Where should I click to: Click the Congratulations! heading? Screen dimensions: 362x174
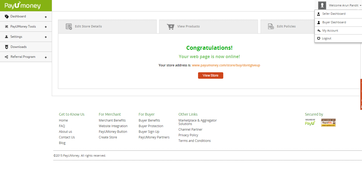(209, 48)
